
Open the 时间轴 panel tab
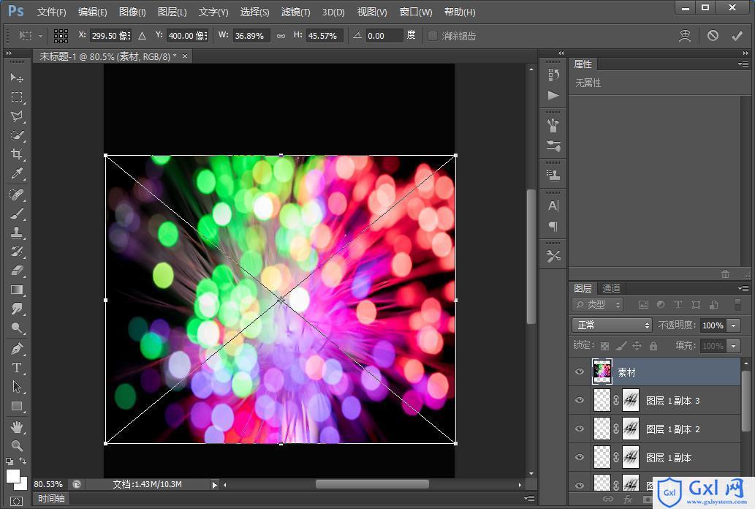pyautogui.click(x=51, y=499)
